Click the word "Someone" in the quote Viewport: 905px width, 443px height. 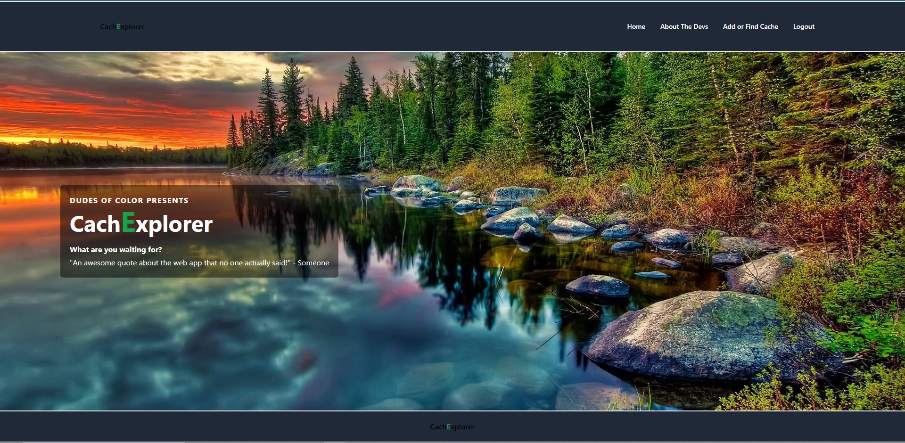click(313, 263)
